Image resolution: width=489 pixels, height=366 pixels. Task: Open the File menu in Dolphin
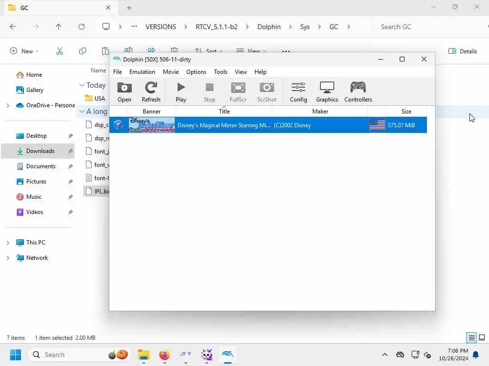pos(117,72)
